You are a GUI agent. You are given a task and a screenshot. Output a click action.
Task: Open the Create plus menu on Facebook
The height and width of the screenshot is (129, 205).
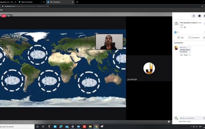[194, 16]
